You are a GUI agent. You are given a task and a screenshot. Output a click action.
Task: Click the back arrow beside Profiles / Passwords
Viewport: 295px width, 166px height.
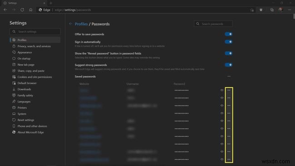[70, 24]
